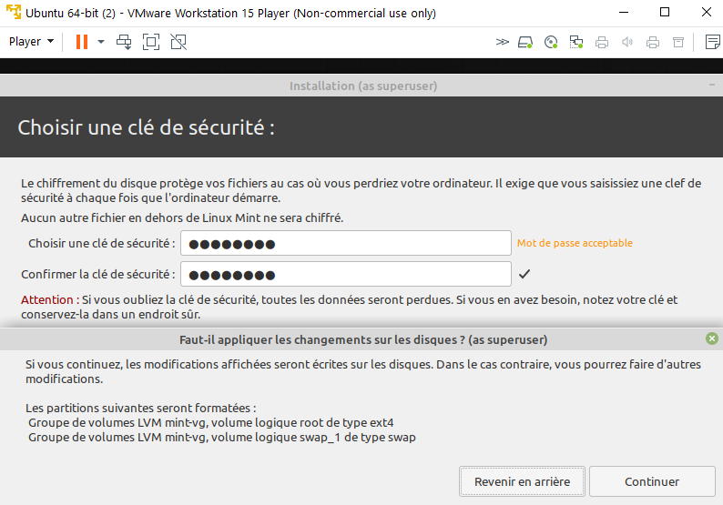Focus the 'Confirmer la clé de sécurité' field
This screenshot has width=723, height=505.
coord(346,274)
